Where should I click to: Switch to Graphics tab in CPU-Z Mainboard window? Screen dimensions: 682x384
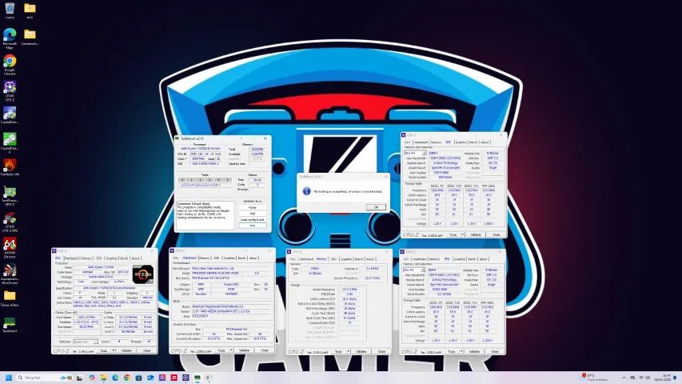[229, 258]
